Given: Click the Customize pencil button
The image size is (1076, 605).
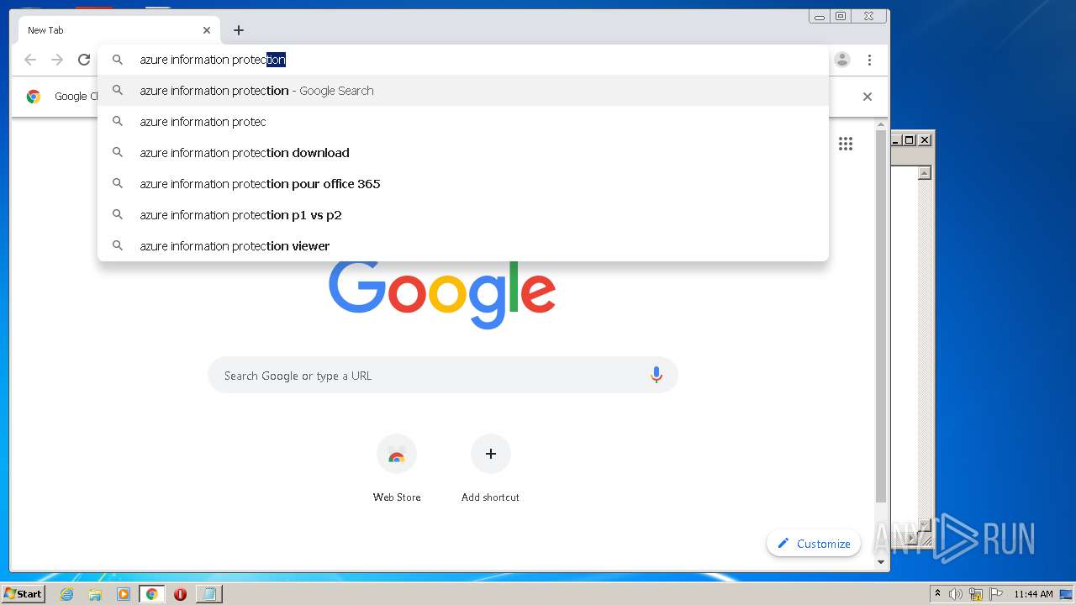Looking at the screenshot, I should (x=814, y=544).
